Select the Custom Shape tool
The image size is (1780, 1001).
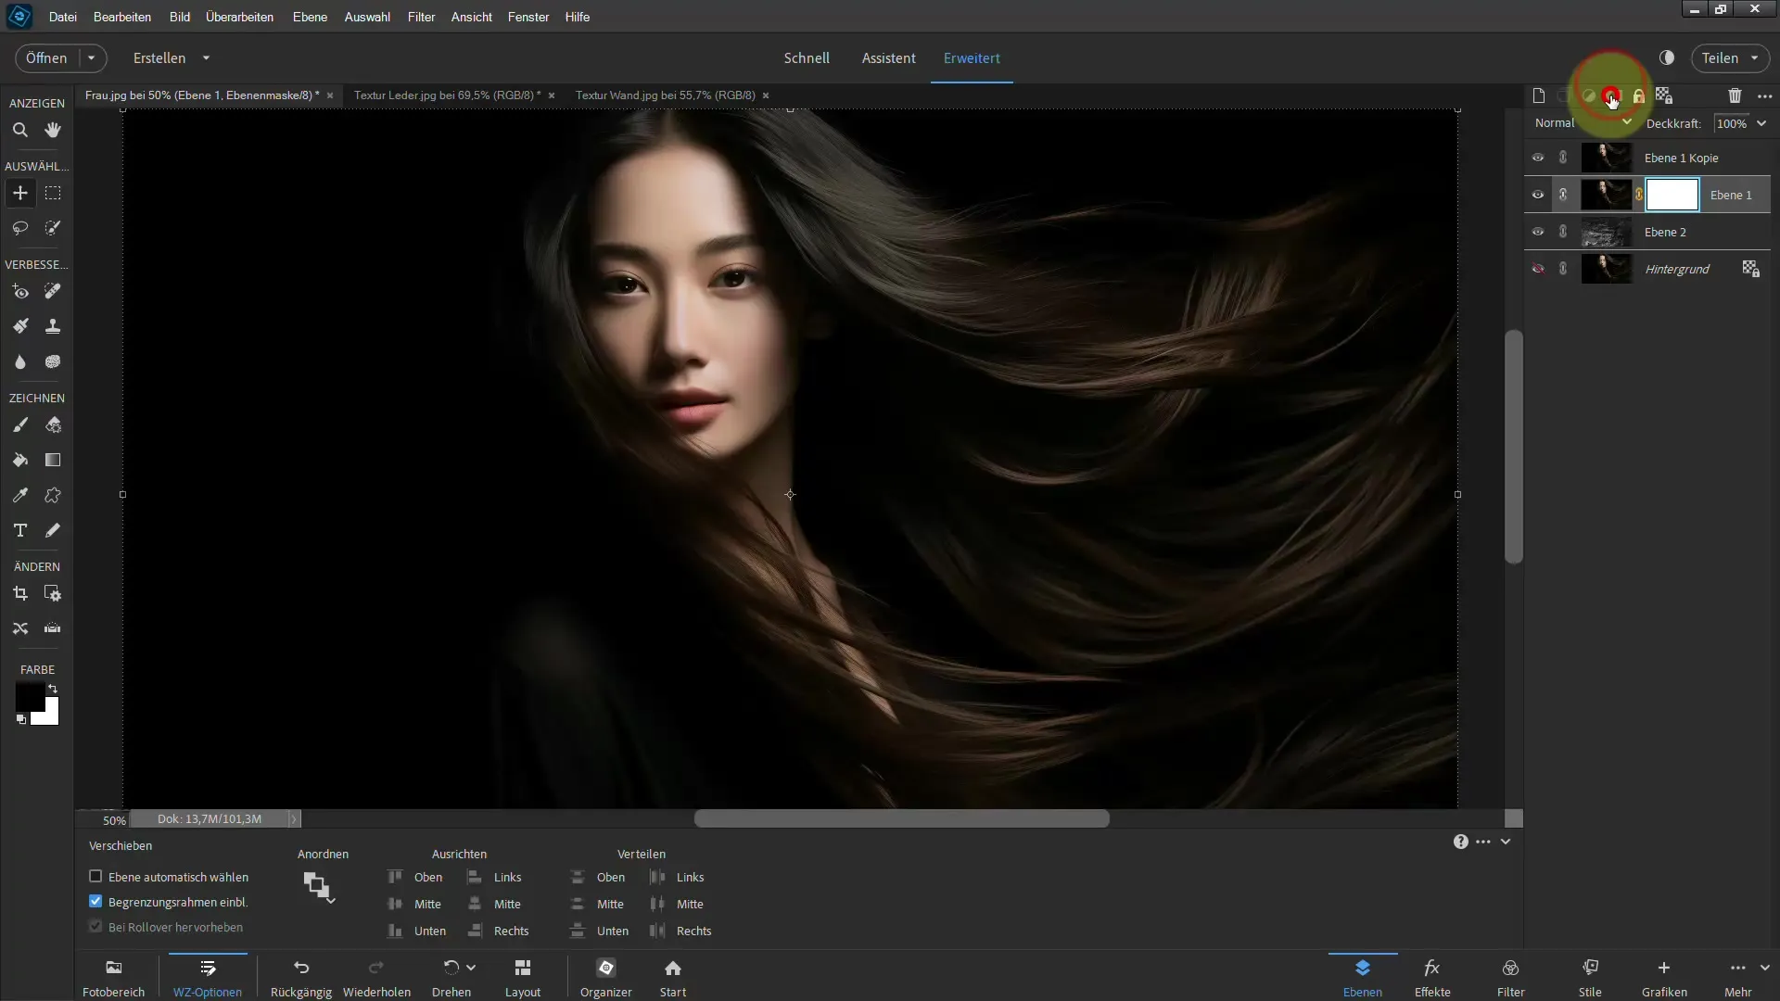[x=53, y=496]
